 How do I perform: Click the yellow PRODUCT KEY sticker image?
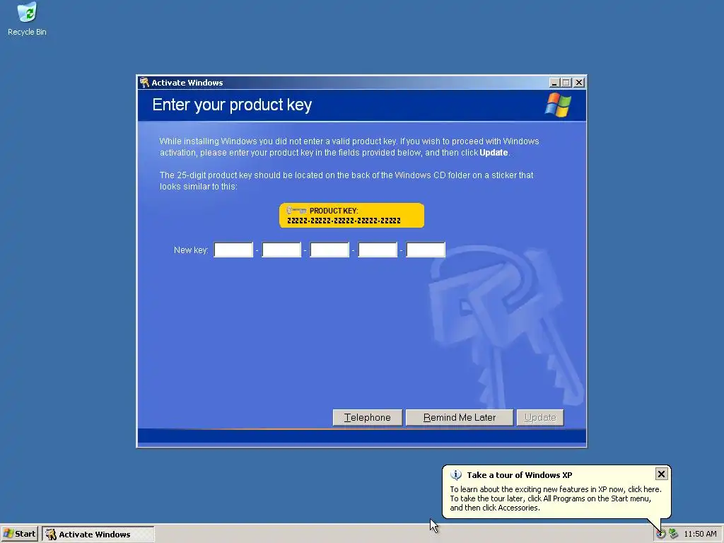[351, 215]
